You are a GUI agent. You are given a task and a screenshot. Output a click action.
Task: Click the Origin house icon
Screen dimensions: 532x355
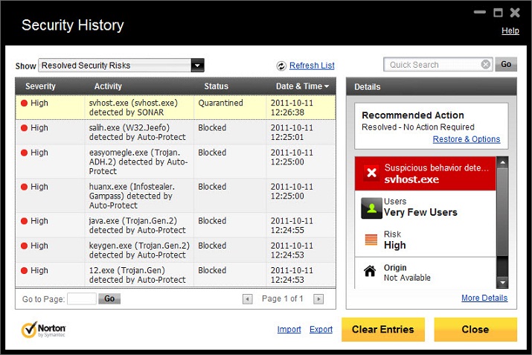coord(370,271)
